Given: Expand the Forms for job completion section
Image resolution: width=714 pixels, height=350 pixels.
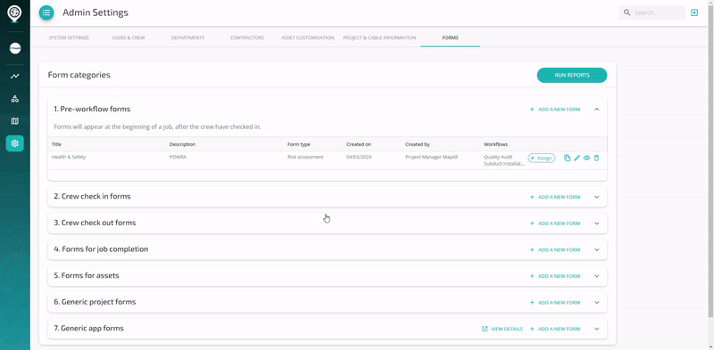Looking at the screenshot, I should (596, 250).
